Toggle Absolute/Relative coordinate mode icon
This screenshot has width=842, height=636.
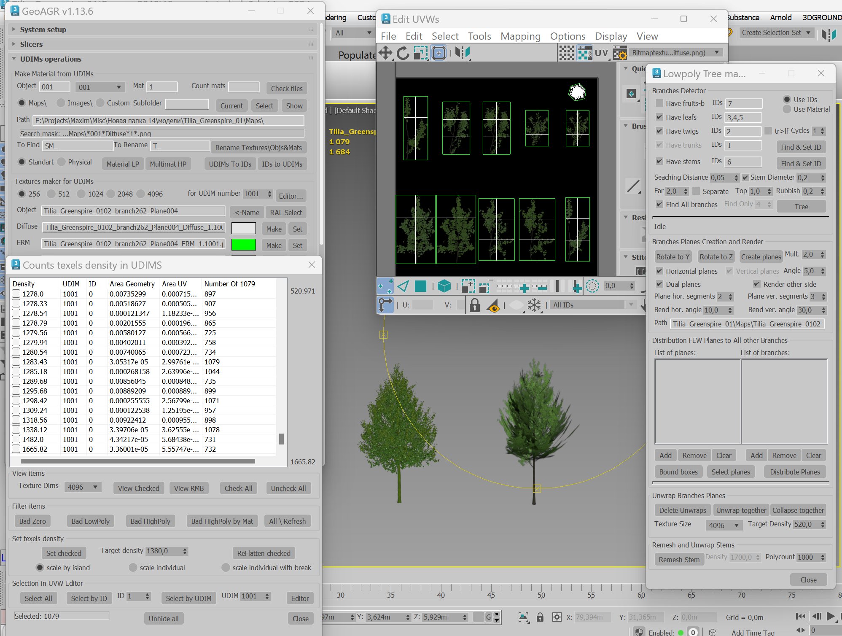point(385,305)
